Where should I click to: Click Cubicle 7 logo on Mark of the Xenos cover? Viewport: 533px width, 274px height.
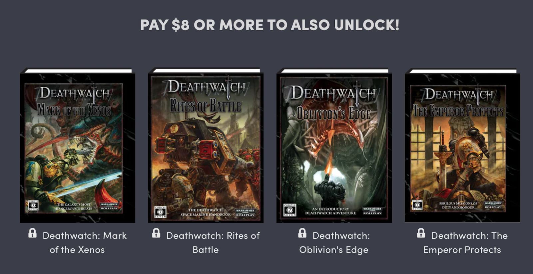click(33, 205)
